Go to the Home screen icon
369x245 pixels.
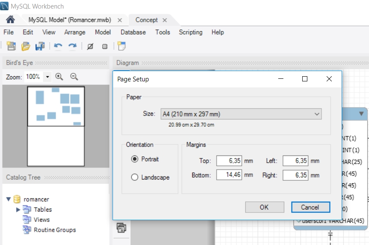(10, 20)
